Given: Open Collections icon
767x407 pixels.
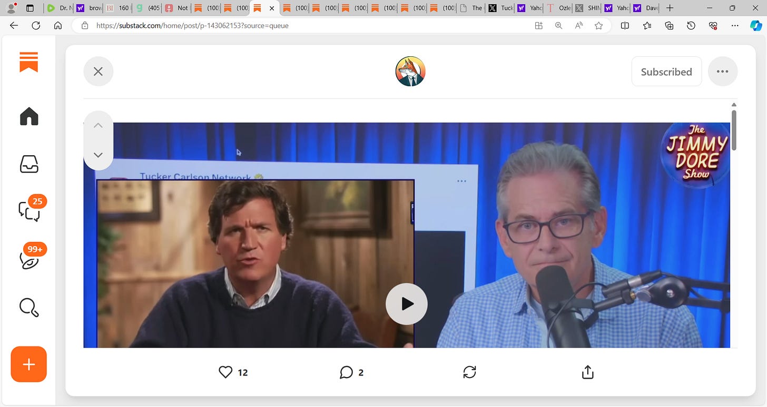Looking at the screenshot, I should click(669, 25).
